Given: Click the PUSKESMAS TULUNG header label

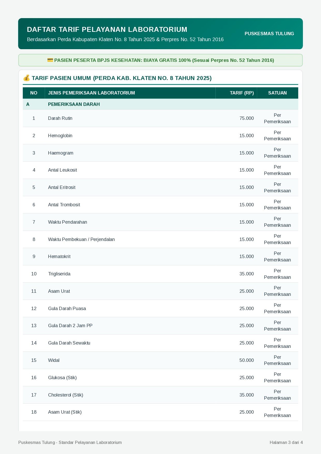Looking at the screenshot, I should (269, 34).
